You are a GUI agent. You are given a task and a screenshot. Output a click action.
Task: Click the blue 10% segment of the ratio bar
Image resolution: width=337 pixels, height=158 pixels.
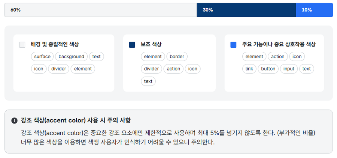314,10
